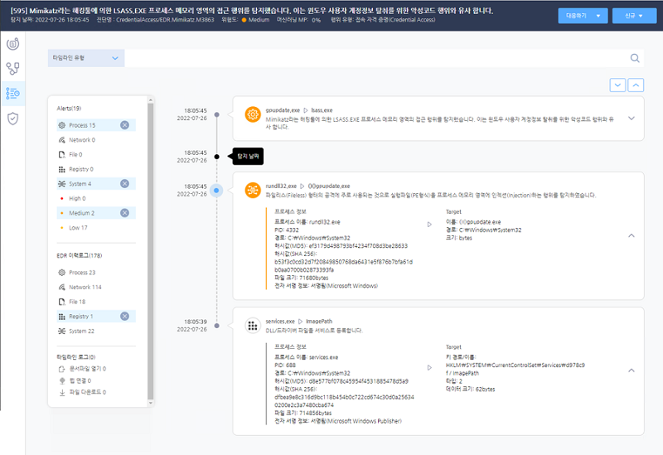Toggle the System 22 EDR log filter
Viewport: 663px width, 455px height.
point(96,332)
